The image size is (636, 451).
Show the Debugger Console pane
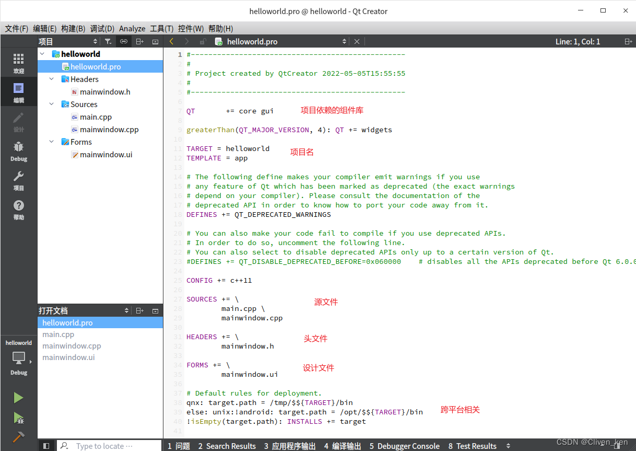coord(405,446)
